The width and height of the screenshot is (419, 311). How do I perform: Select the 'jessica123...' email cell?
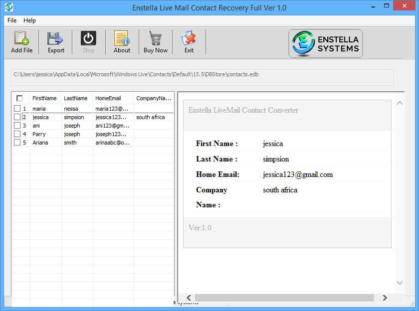[x=111, y=117]
